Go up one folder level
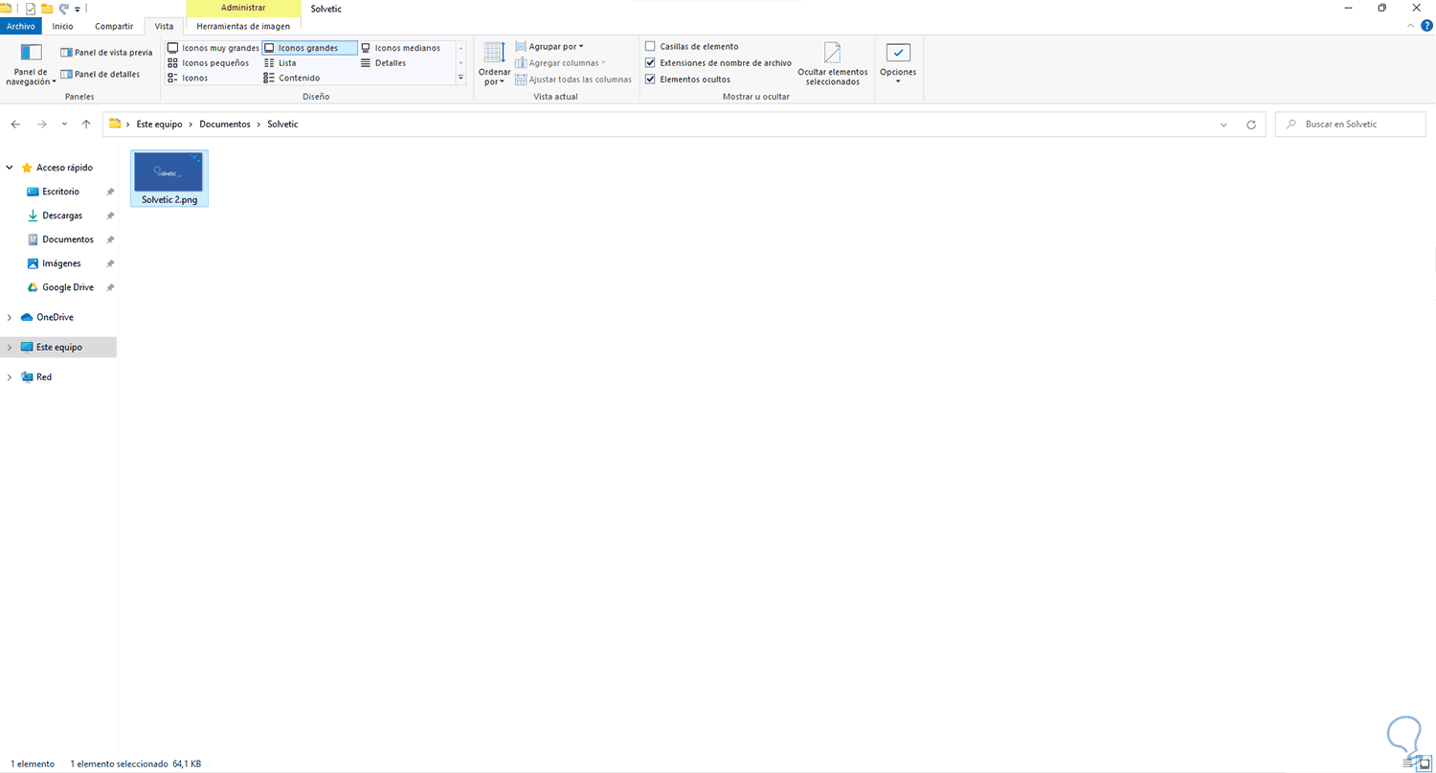The height and width of the screenshot is (773, 1436). click(x=86, y=125)
